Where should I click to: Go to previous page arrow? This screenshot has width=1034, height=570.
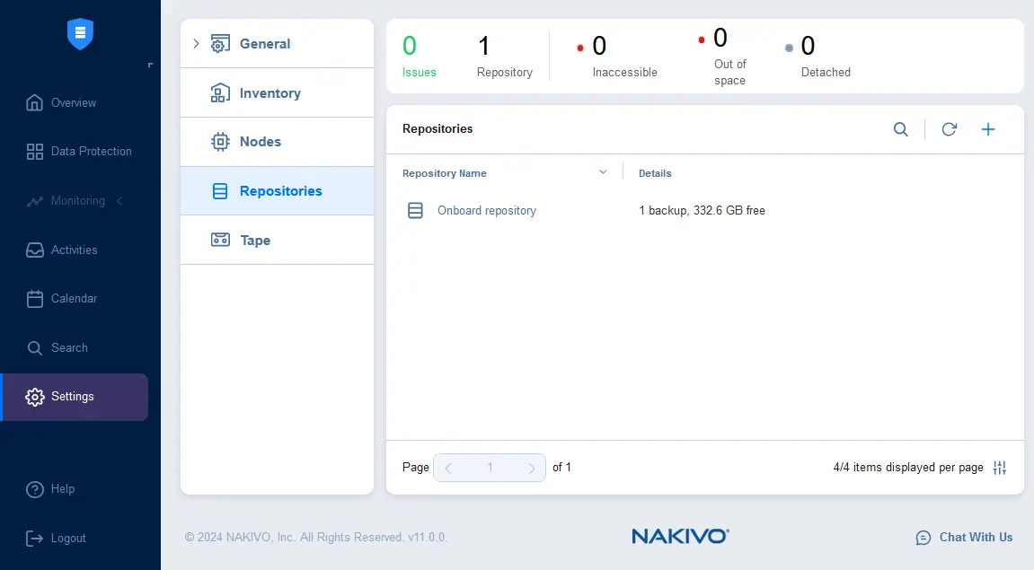coord(448,468)
